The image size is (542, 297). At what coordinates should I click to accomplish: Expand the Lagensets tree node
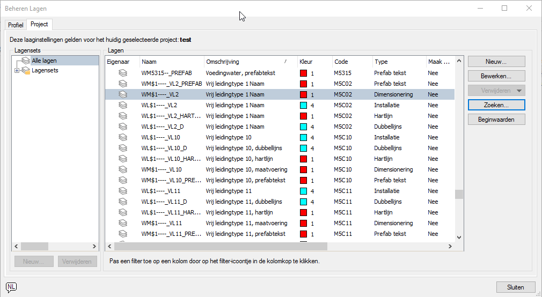(17, 70)
